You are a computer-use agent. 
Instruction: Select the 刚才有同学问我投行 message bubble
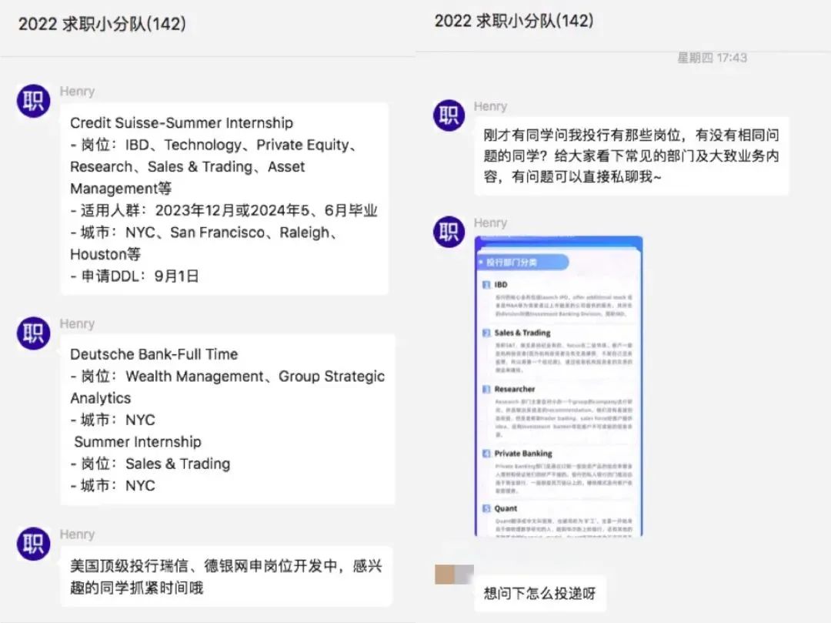click(632, 156)
